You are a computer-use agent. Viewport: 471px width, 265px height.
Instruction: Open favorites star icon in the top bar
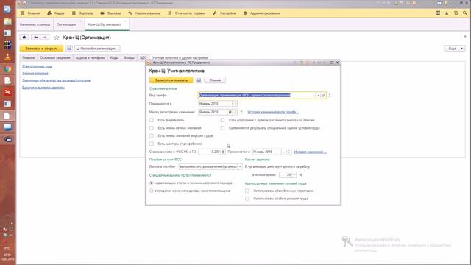[447, 13]
